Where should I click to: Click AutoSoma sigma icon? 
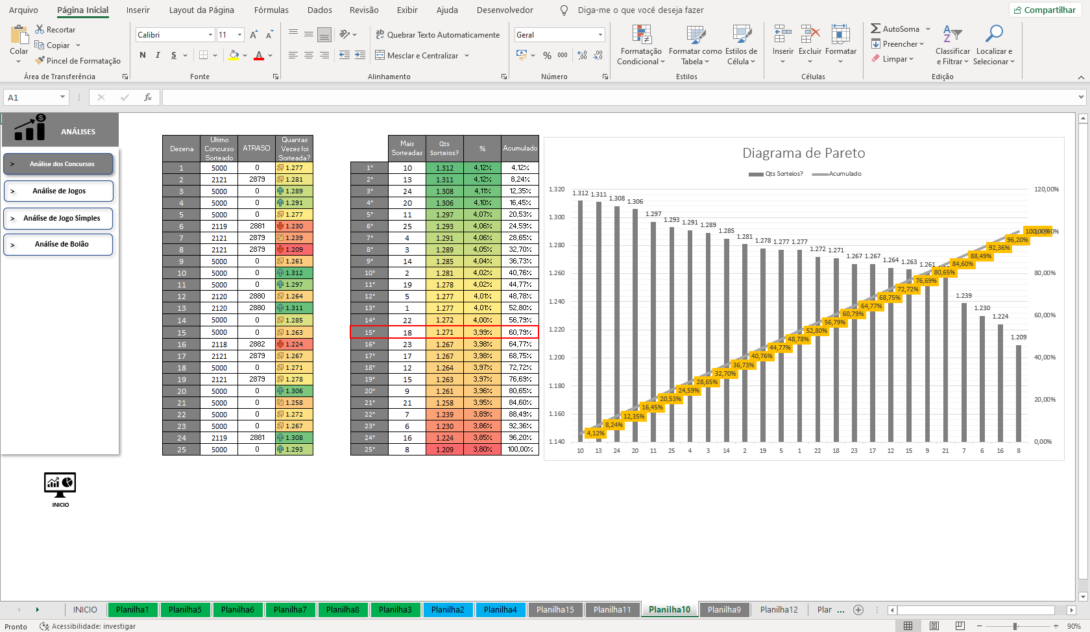click(x=876, y=29)
